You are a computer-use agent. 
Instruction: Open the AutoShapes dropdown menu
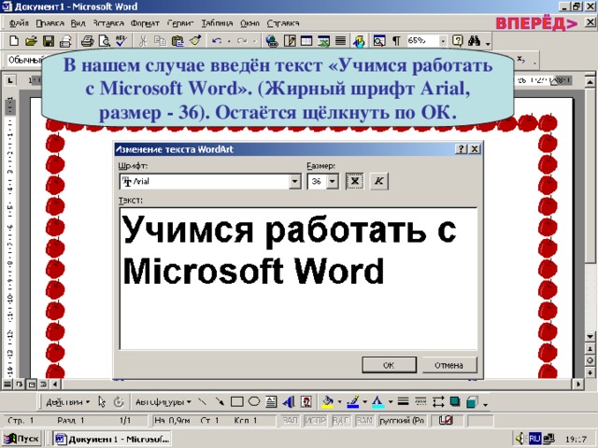(164, 402)
